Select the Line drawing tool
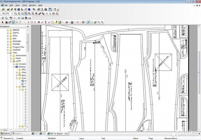Image resolution: width=201 pixels, height=140 pixels. click(x=25, y=22)
